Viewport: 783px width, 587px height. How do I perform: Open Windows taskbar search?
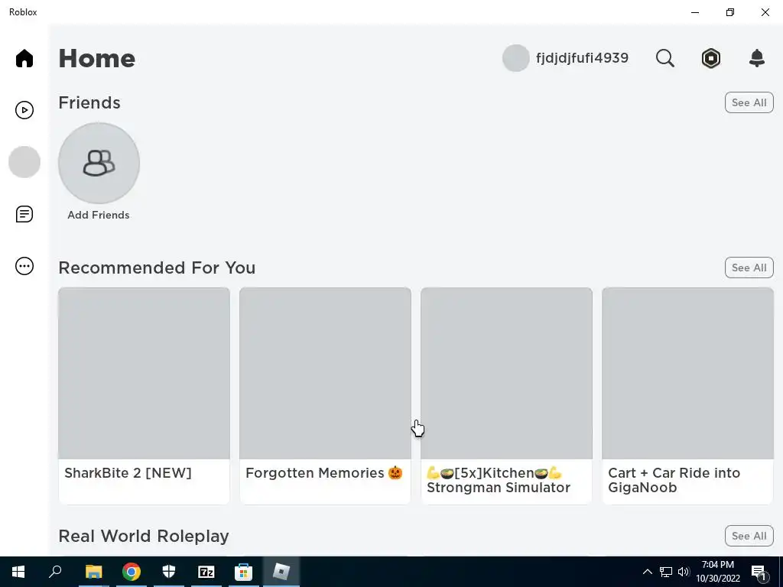point(55,572)
